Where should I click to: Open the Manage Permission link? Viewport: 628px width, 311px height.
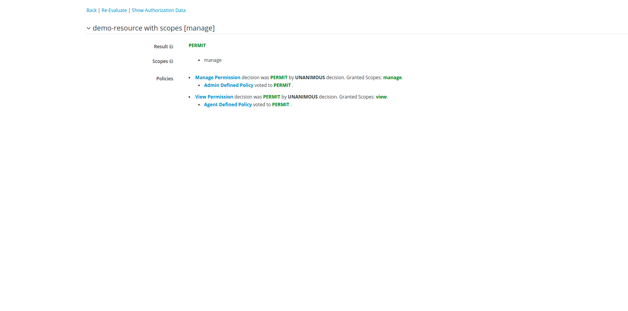click(218, 78)
